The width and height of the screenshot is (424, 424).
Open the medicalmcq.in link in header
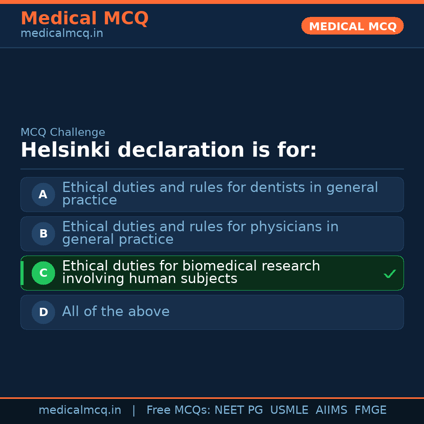(x=62, y=34)
